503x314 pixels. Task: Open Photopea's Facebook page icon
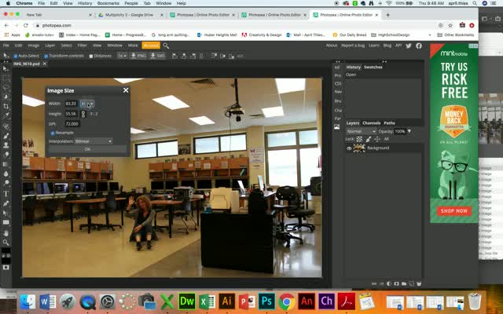click(x=419, y=46)
